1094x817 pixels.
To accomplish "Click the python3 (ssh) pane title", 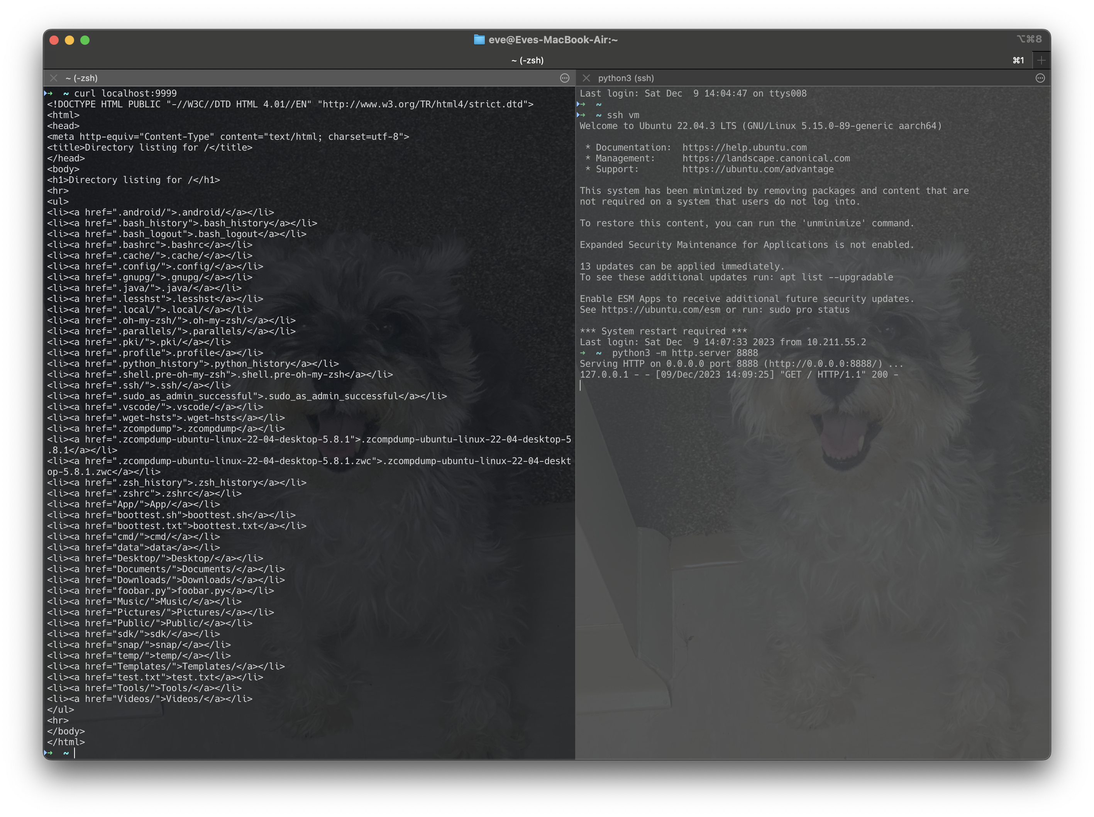I will click(x=627, y=78).
